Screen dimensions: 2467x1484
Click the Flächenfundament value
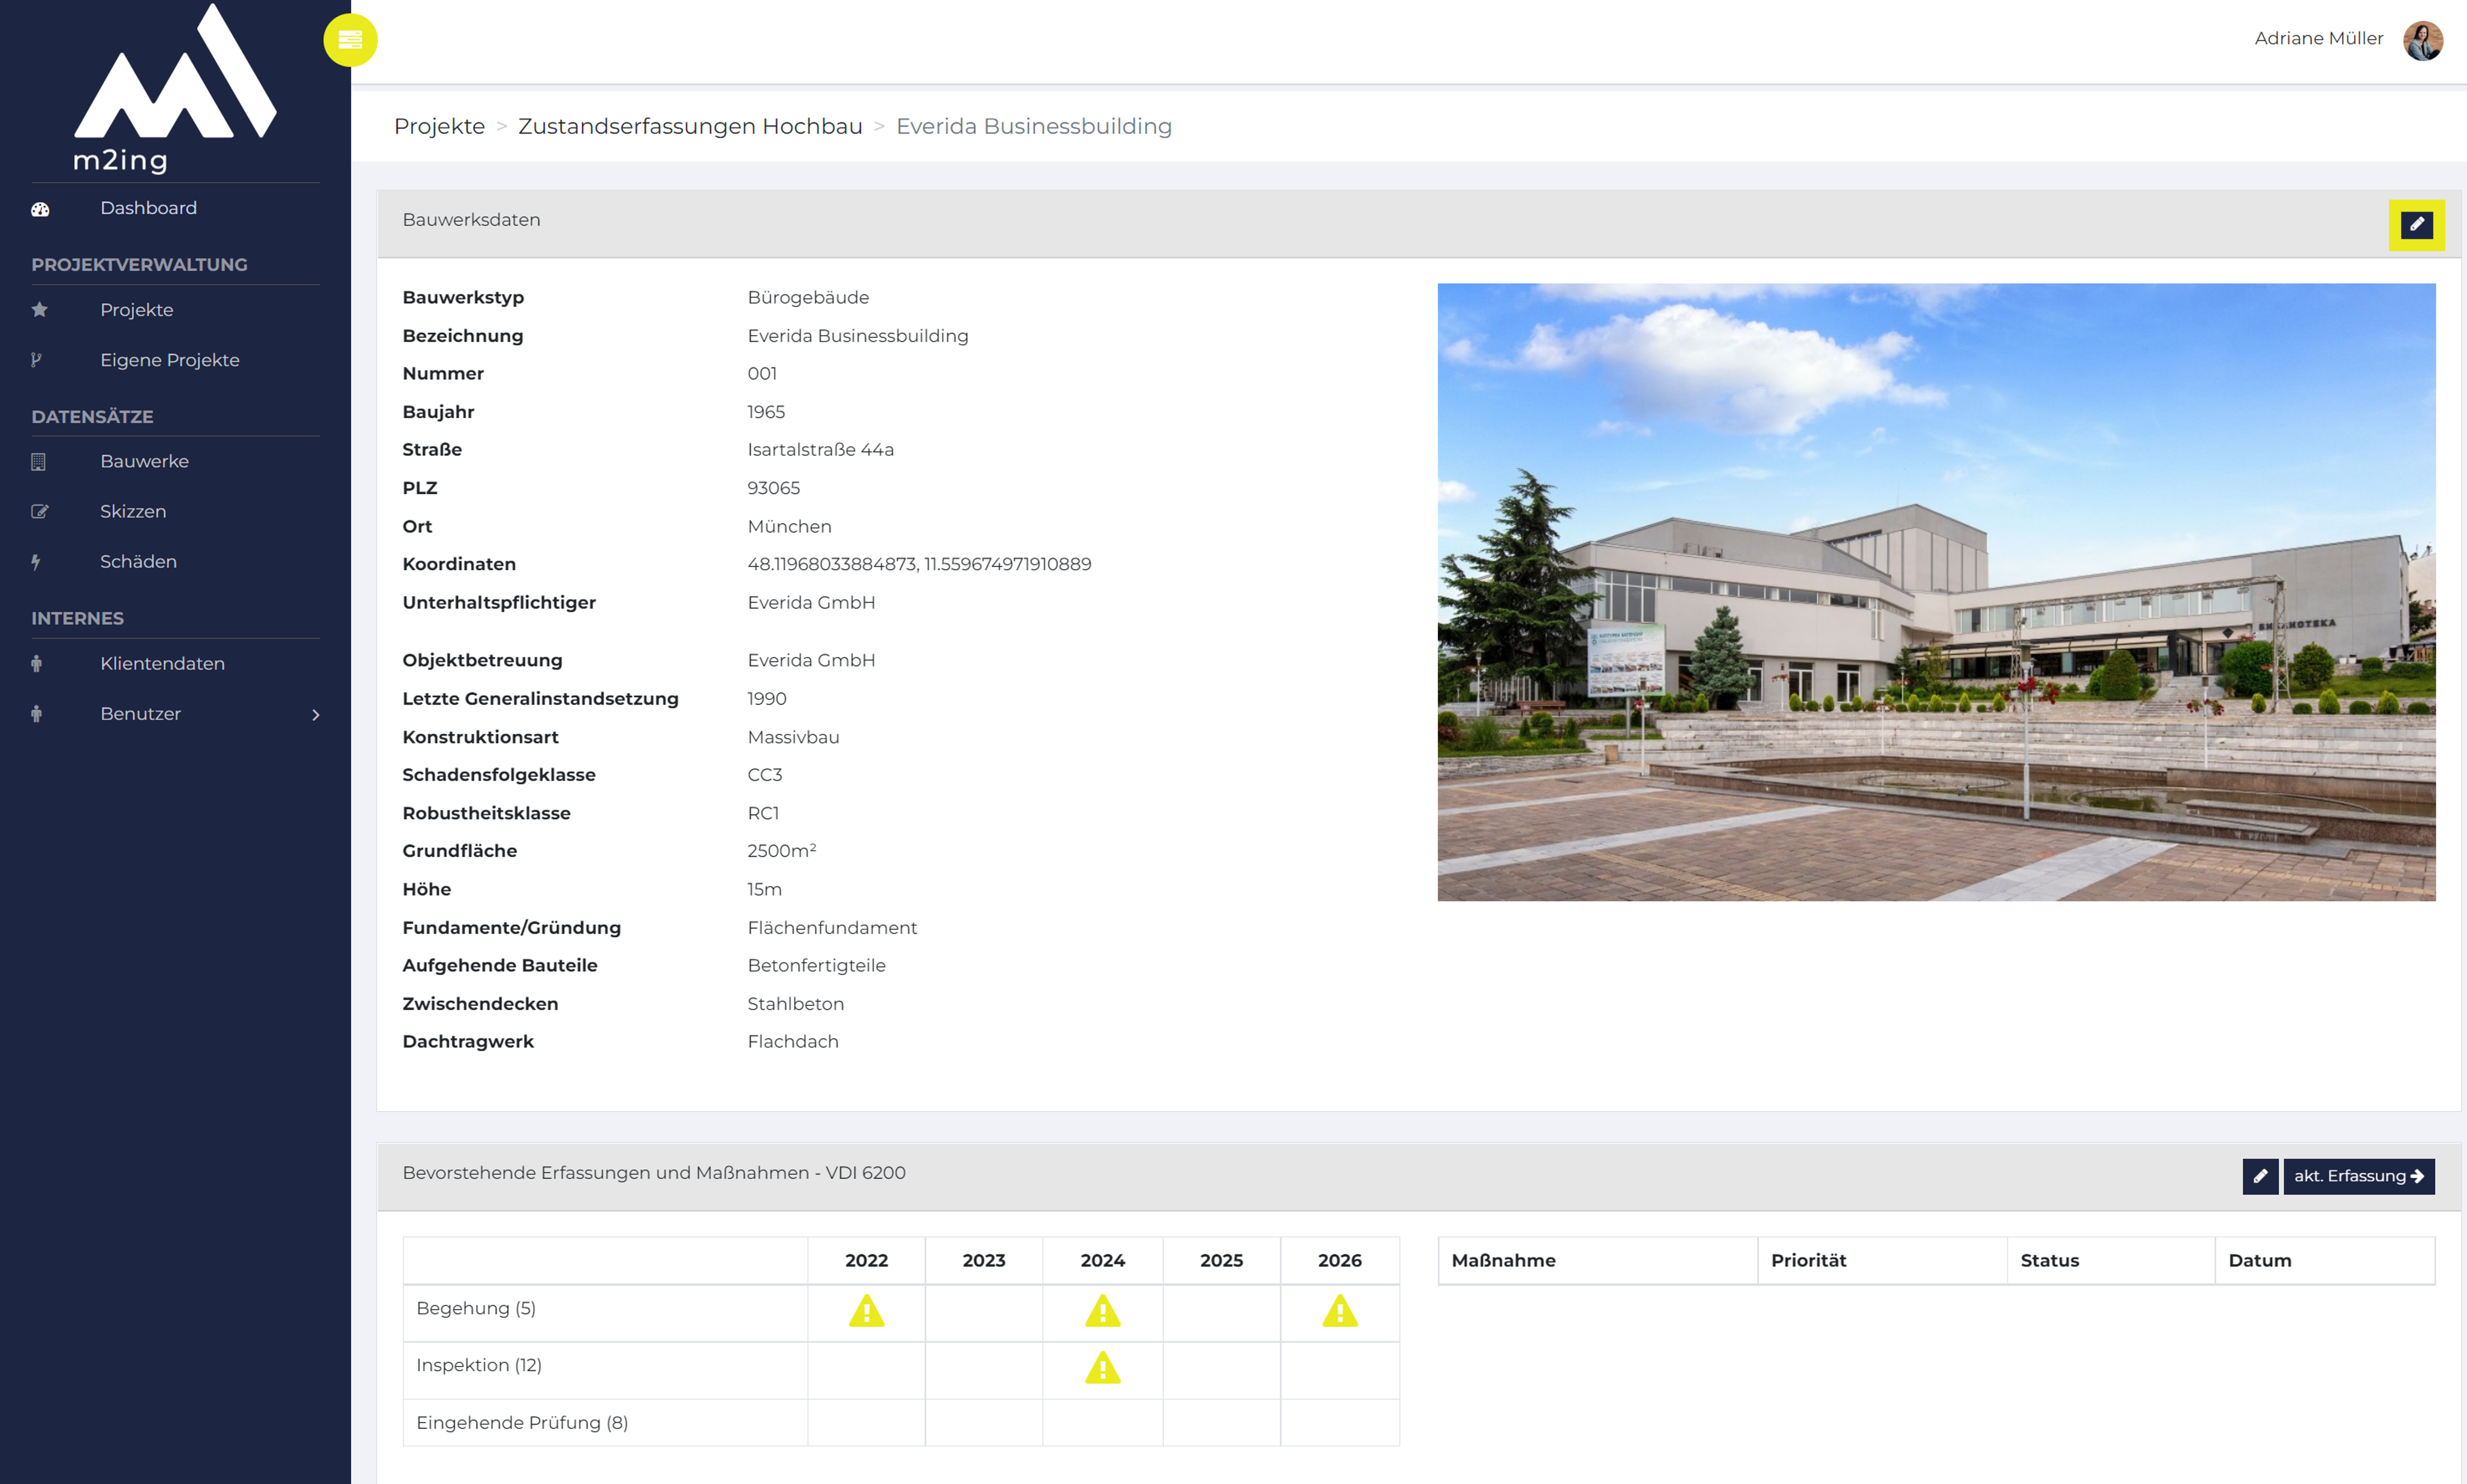point(832,928)
